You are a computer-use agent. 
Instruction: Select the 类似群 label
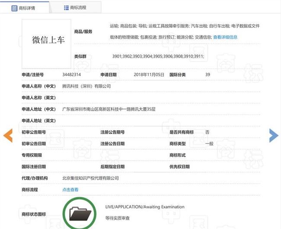point(80,56)
